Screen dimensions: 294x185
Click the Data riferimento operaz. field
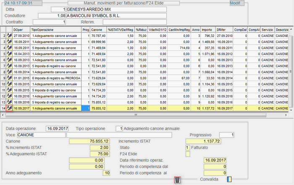(215, 160)
